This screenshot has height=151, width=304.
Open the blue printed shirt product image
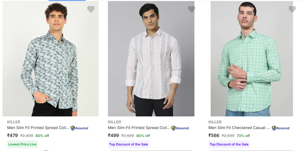click(51, 59)
